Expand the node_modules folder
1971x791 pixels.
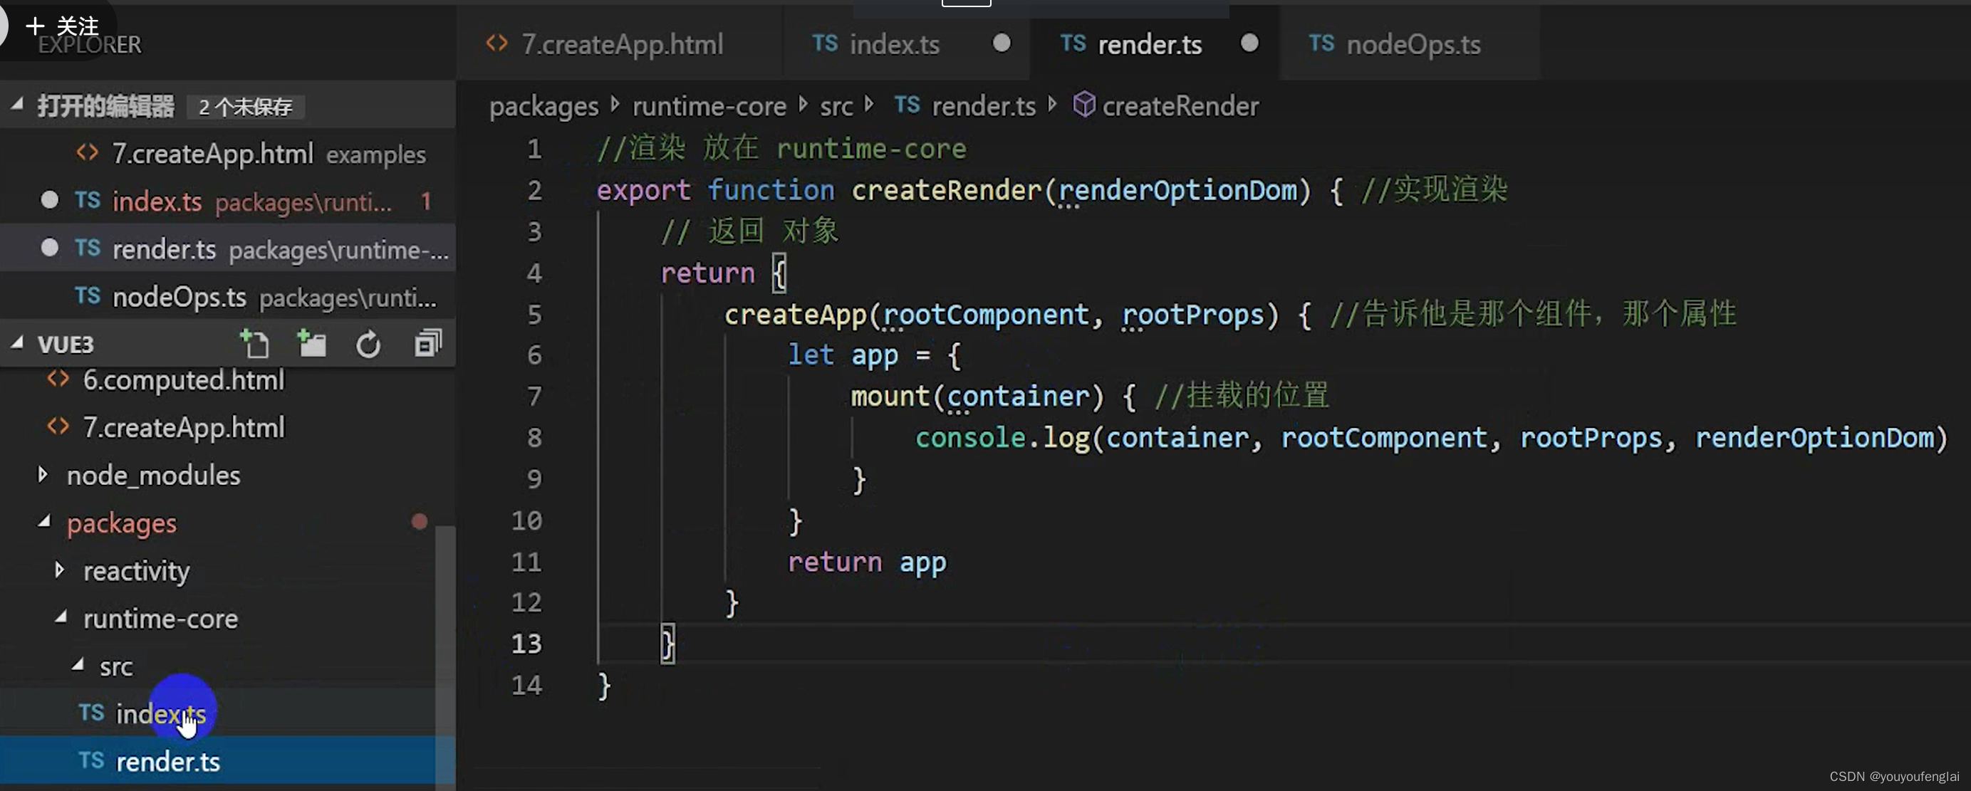coord(43,475)
